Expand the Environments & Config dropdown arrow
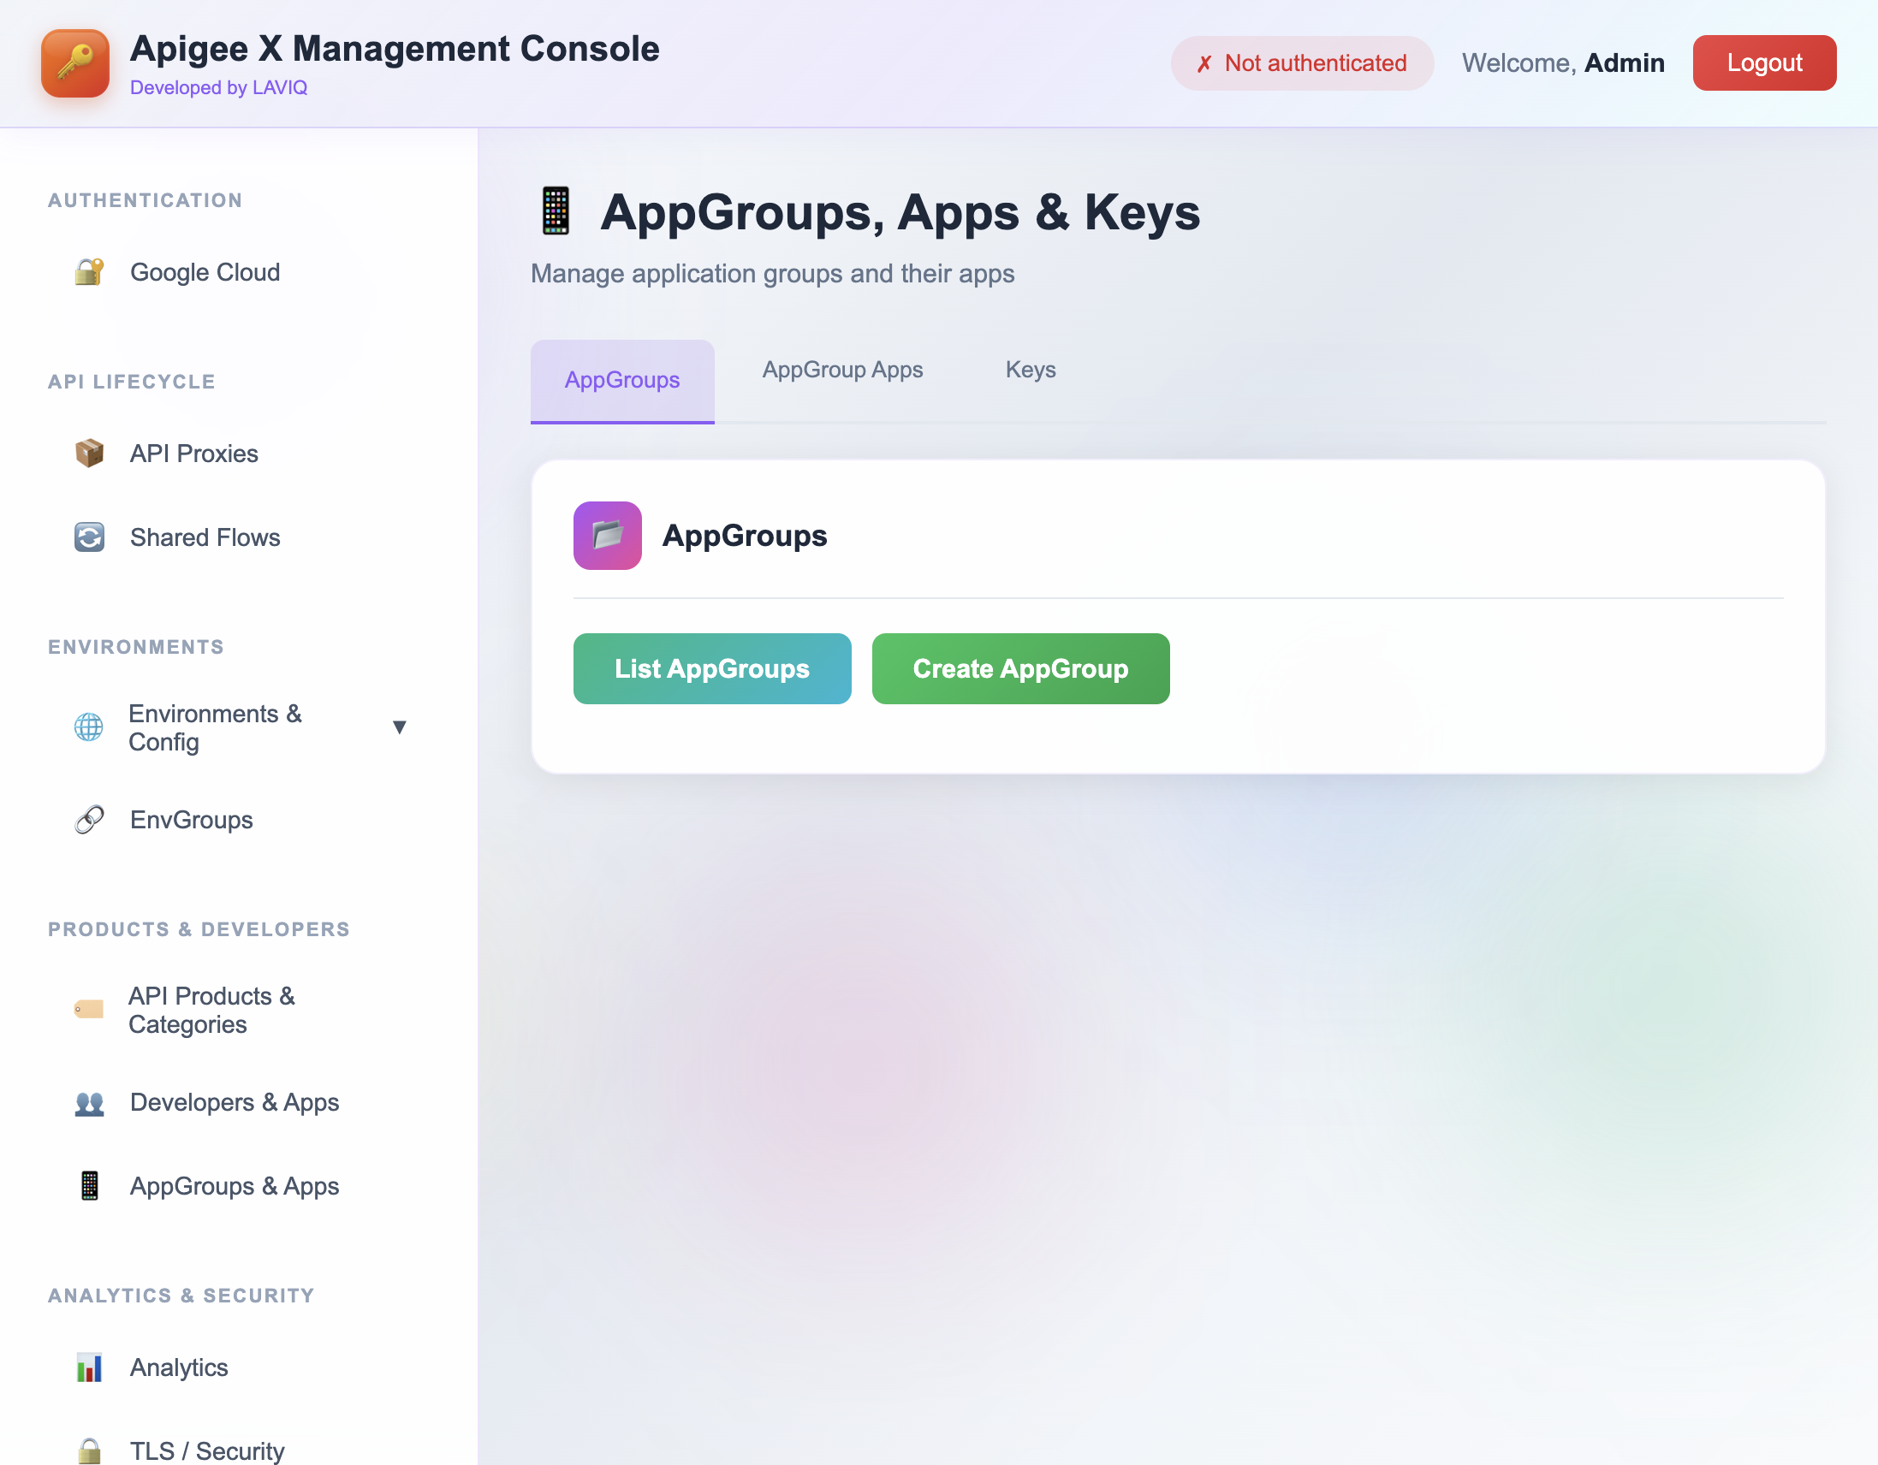Image resolution: width=1878 pixels, height=1465 pixels. [x=401, y=727]
